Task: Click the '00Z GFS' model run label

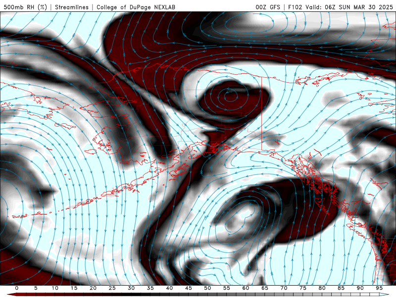Action: [x=268, y=7]
